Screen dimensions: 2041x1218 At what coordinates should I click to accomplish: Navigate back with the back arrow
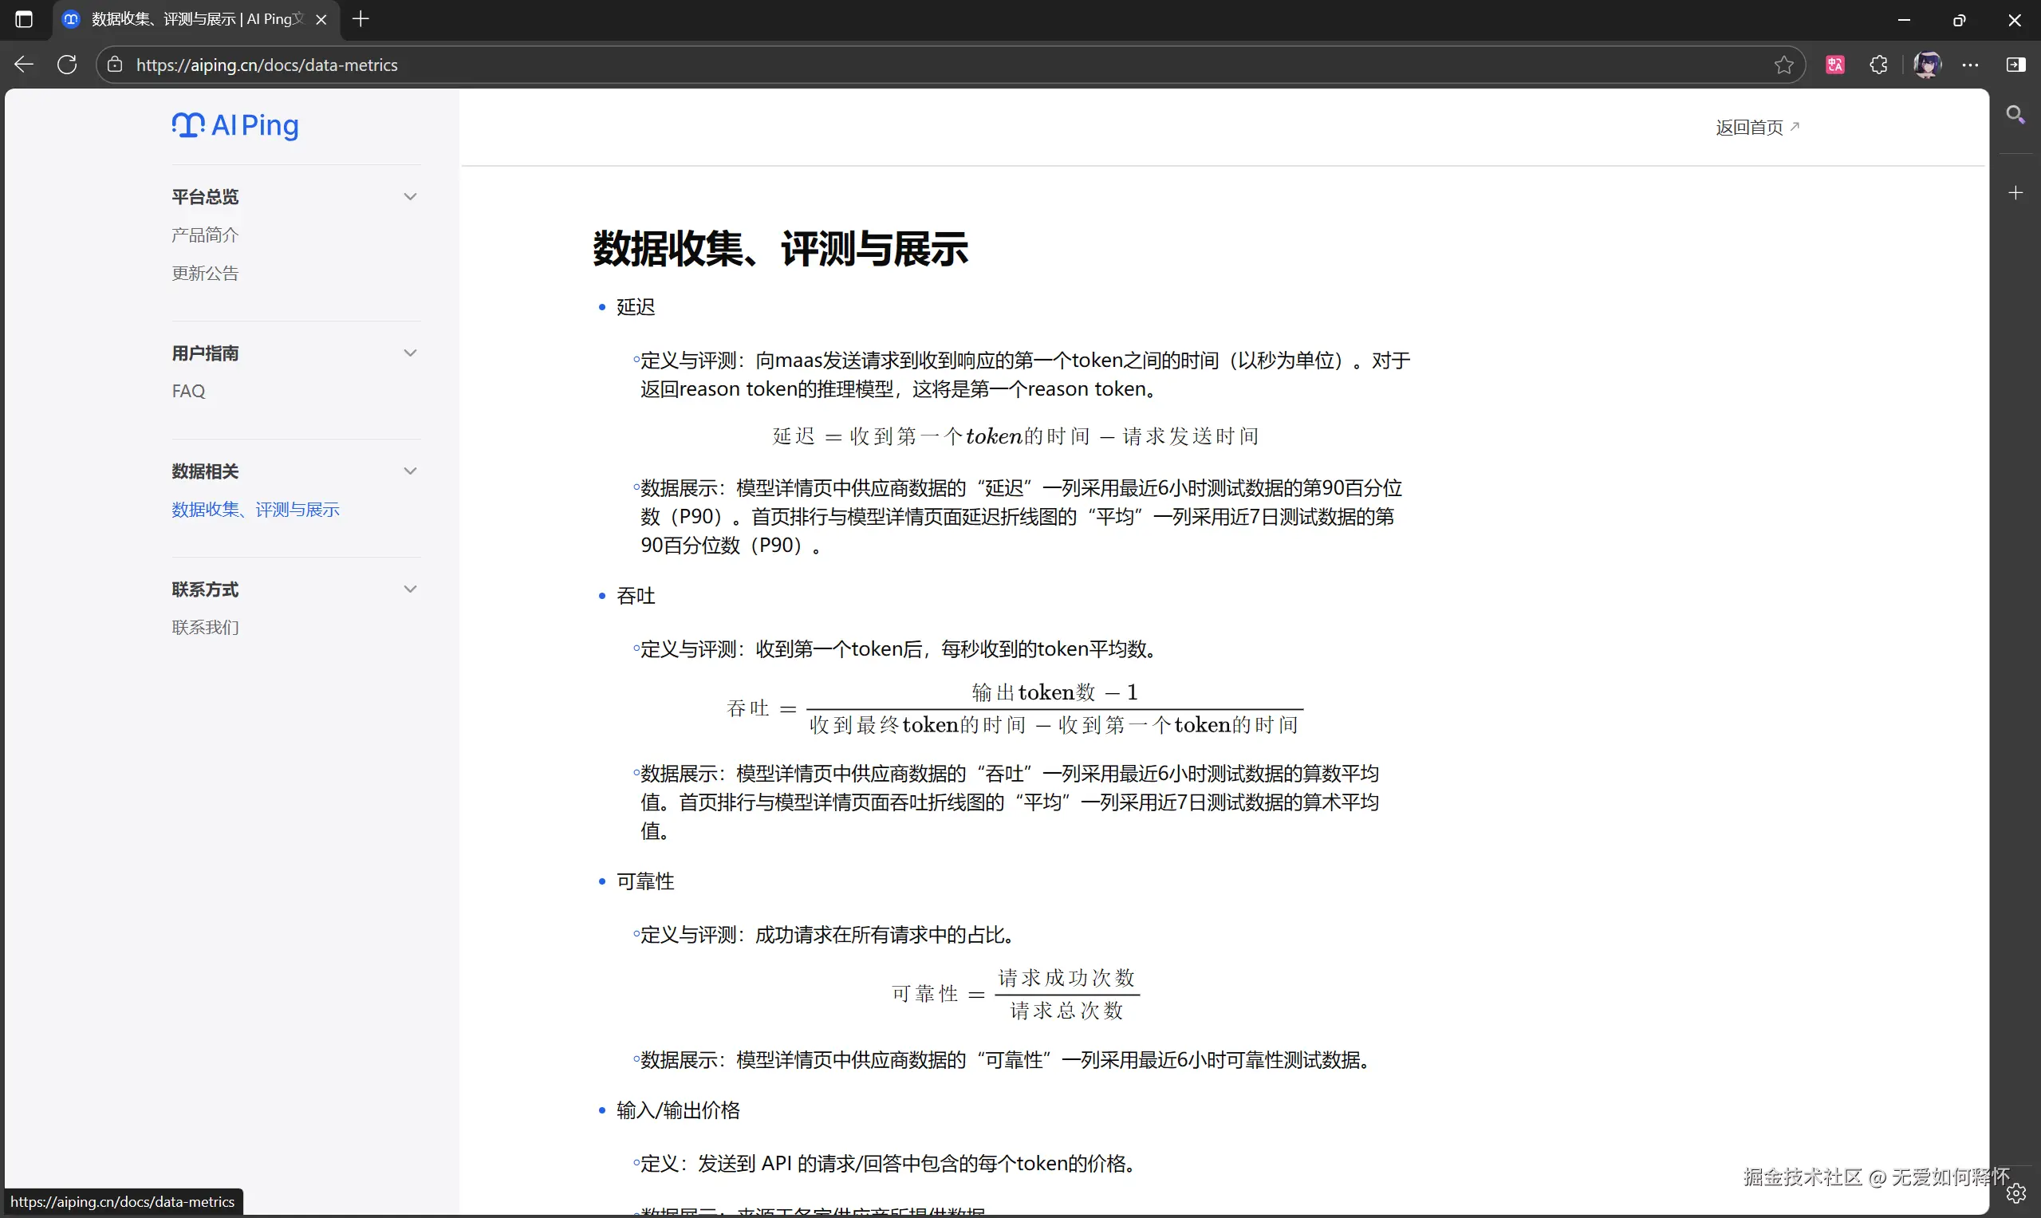24,65
